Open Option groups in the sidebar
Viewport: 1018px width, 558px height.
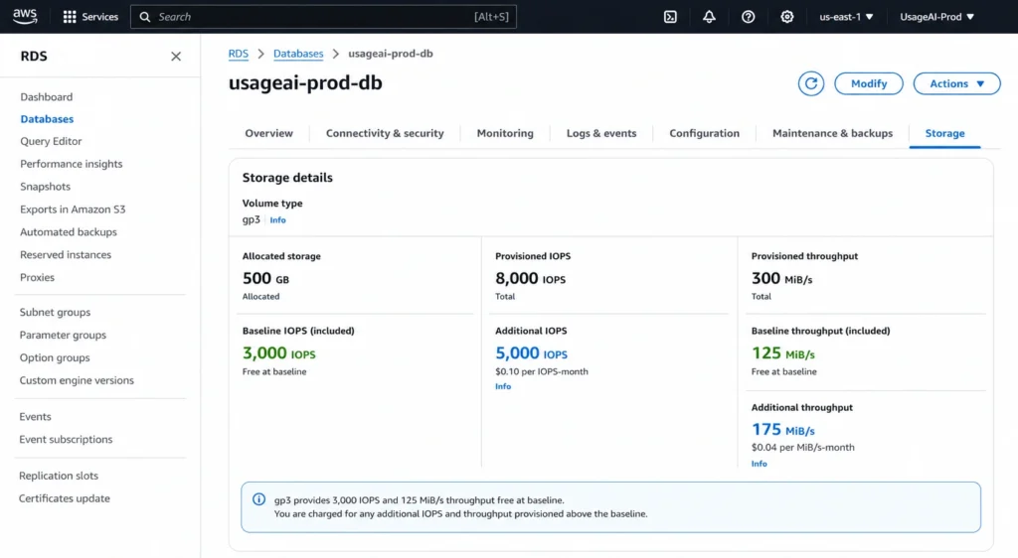55,357
